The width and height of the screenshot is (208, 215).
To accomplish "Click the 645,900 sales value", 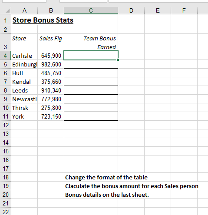I will 51,56.
